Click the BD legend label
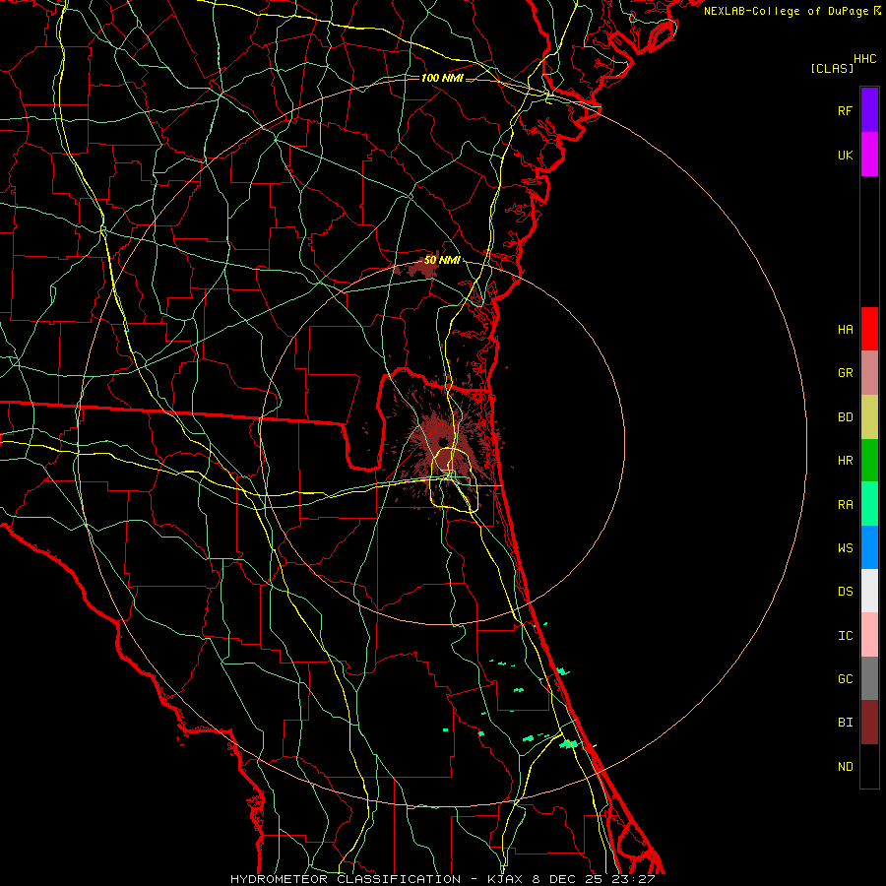 845,417
